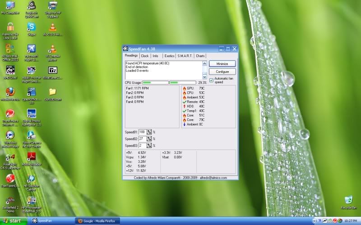Viewport: 361px width, 225px height.
Task: Open the Digital Photo Navigator 1.5 icon
Action: click(31, 117)
